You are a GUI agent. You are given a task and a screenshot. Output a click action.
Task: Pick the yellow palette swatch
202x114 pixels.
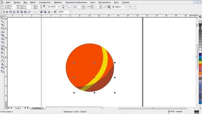(200, 62)
